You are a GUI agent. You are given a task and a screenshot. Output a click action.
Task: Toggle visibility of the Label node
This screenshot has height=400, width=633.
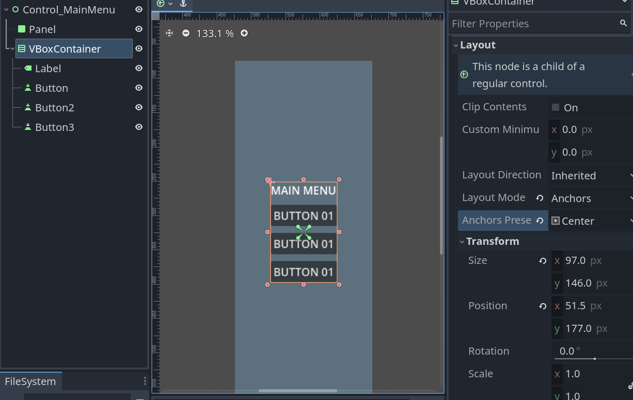138,69
